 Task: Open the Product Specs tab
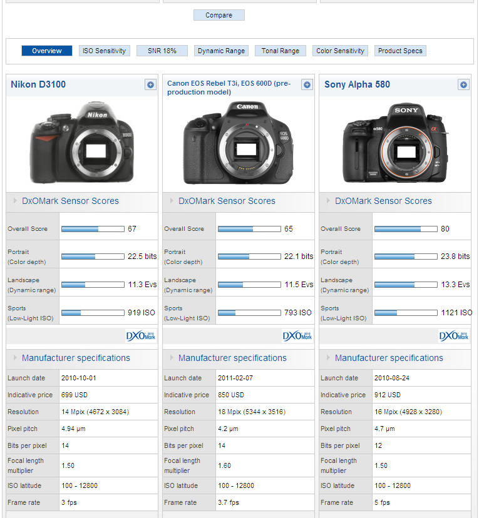click(400, 51)
